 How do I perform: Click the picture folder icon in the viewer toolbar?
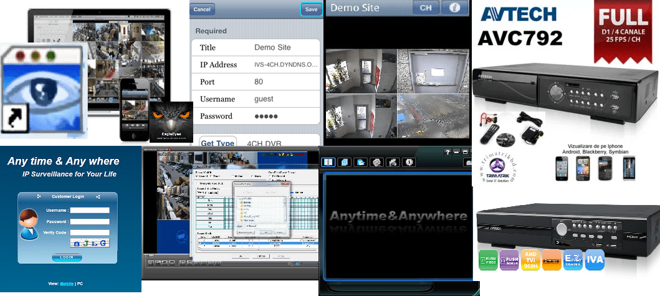pyautogui.click(x=360, y=162)
